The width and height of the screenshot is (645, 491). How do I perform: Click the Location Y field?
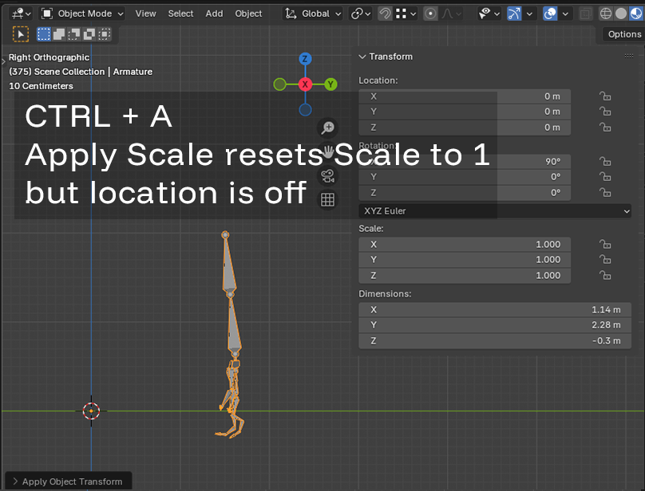465,112
